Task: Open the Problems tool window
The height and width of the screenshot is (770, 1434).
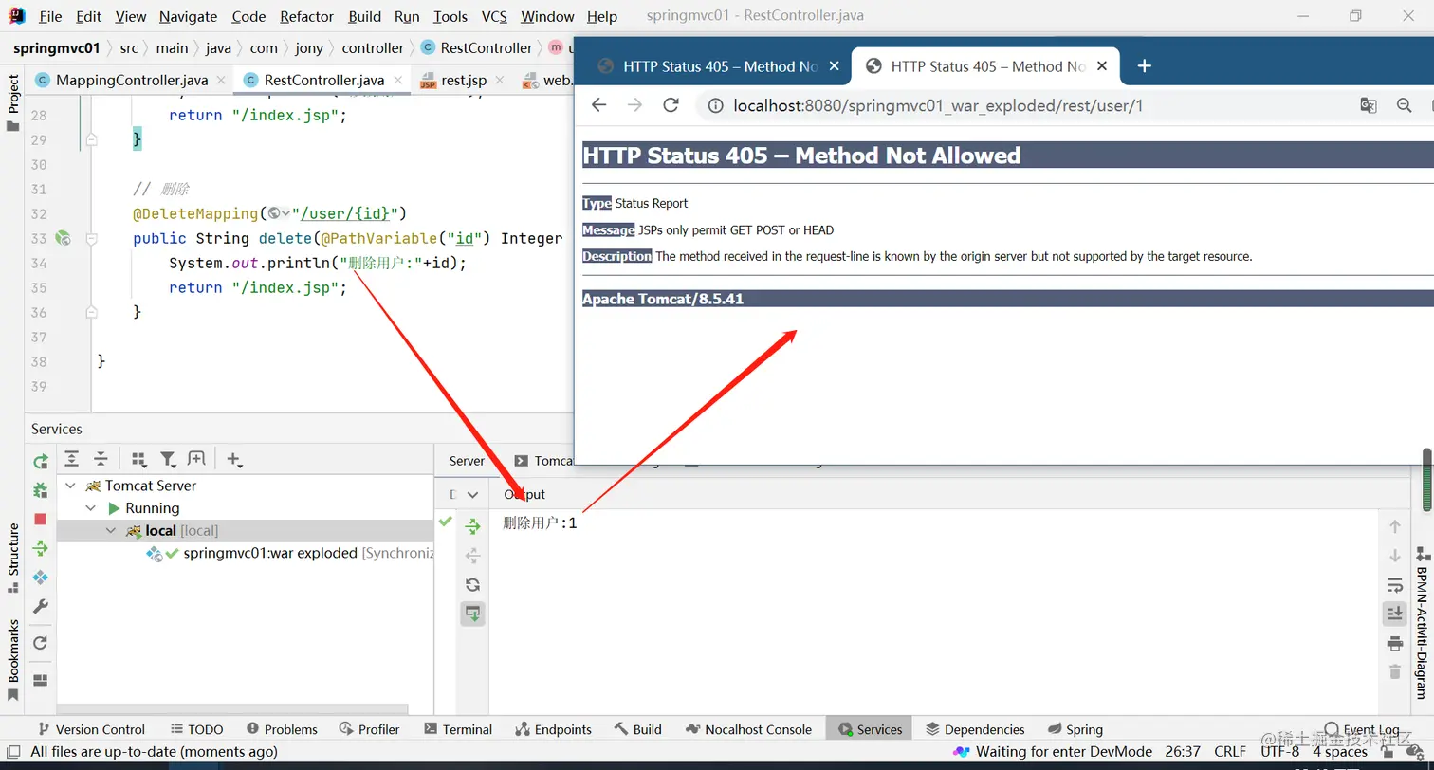Action: 282,729
